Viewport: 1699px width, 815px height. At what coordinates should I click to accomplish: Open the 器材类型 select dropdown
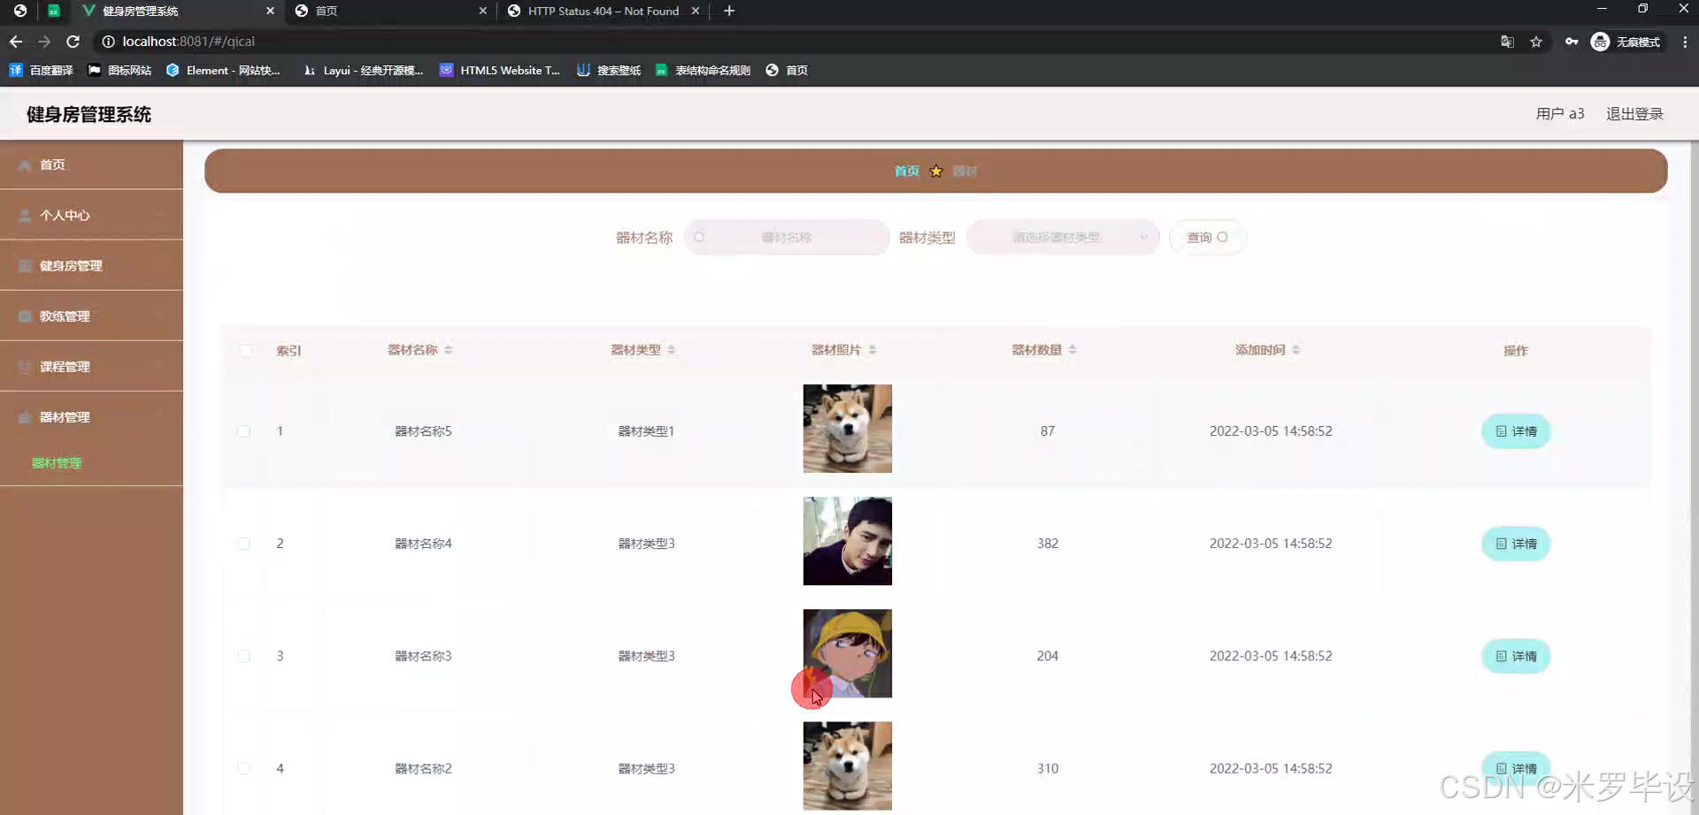[x=1063, y=237]
